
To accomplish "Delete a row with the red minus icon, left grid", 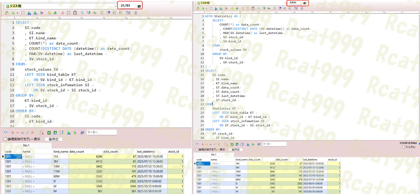I will [17, 133].
